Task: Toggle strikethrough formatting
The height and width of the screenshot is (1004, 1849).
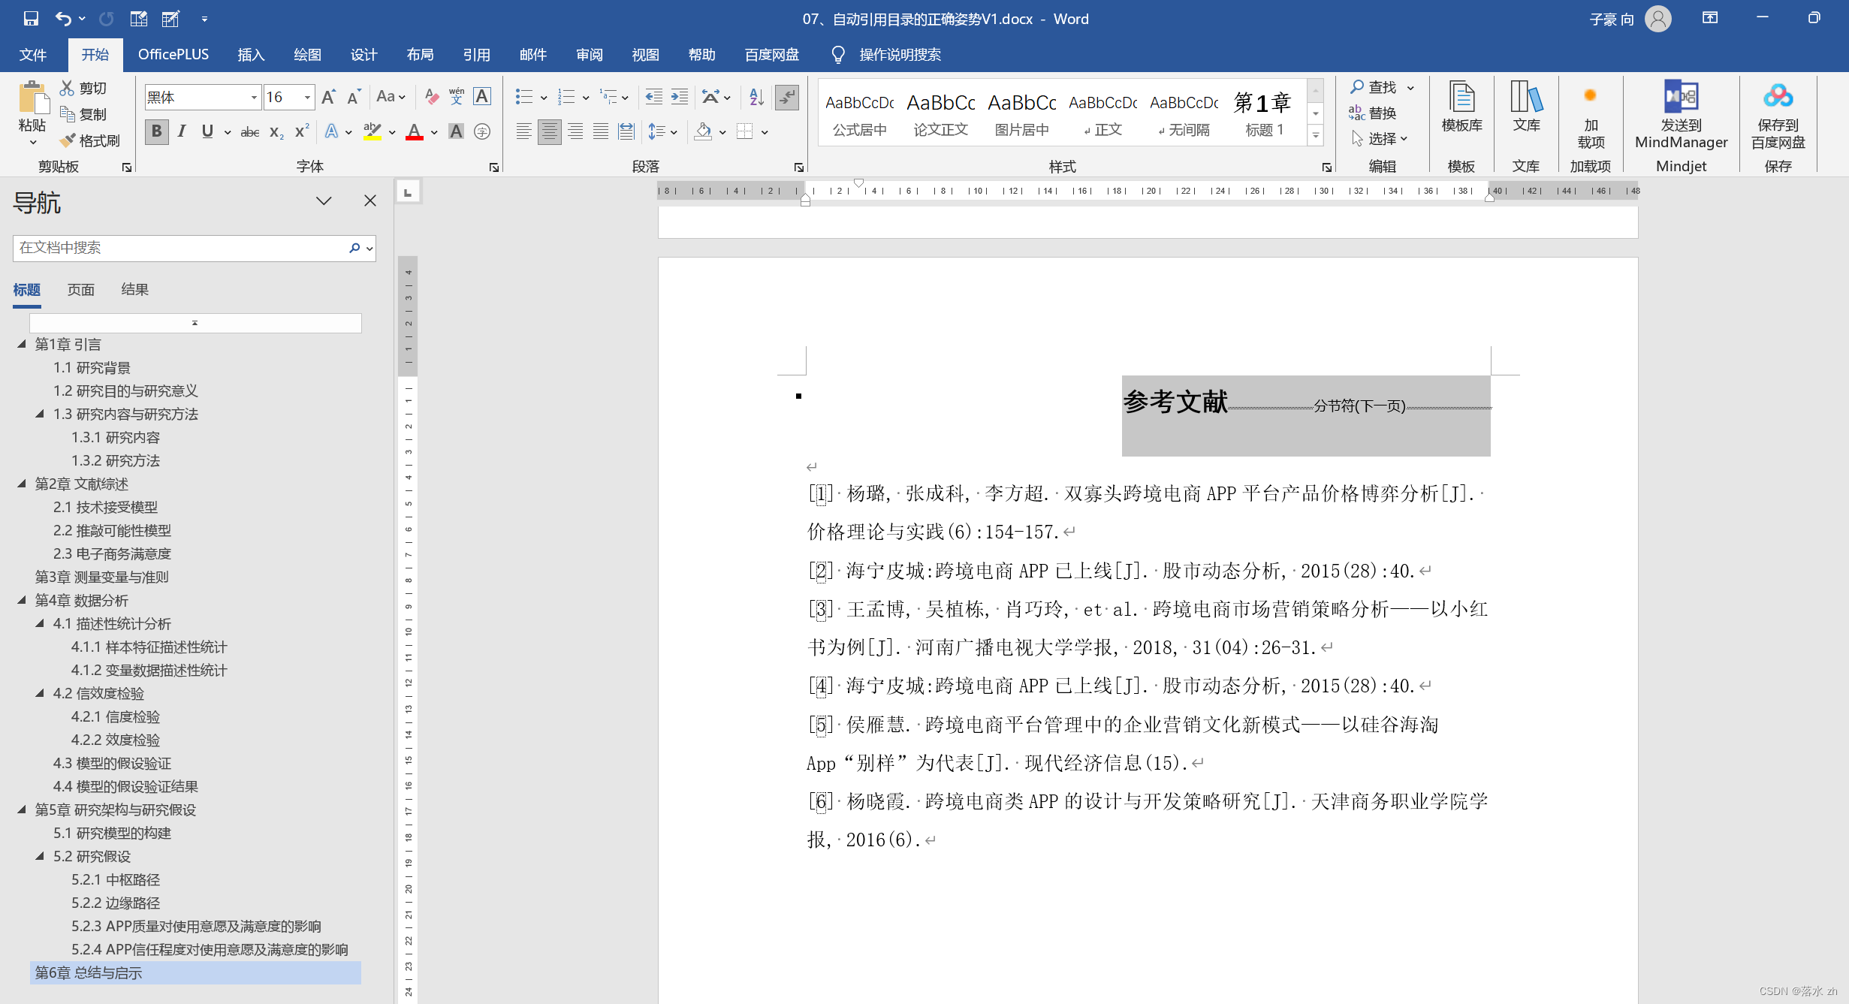Action: (249, 132)
